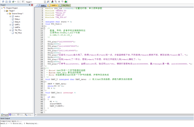
Task: Fold UART_T function body at line 34
Action: pos(44,81)
